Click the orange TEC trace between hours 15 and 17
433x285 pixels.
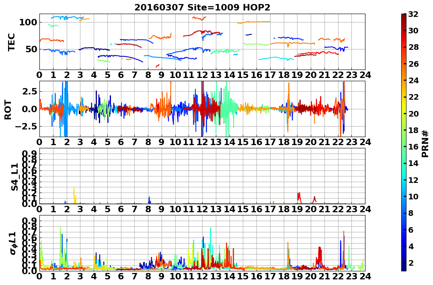tap(254, 22)
